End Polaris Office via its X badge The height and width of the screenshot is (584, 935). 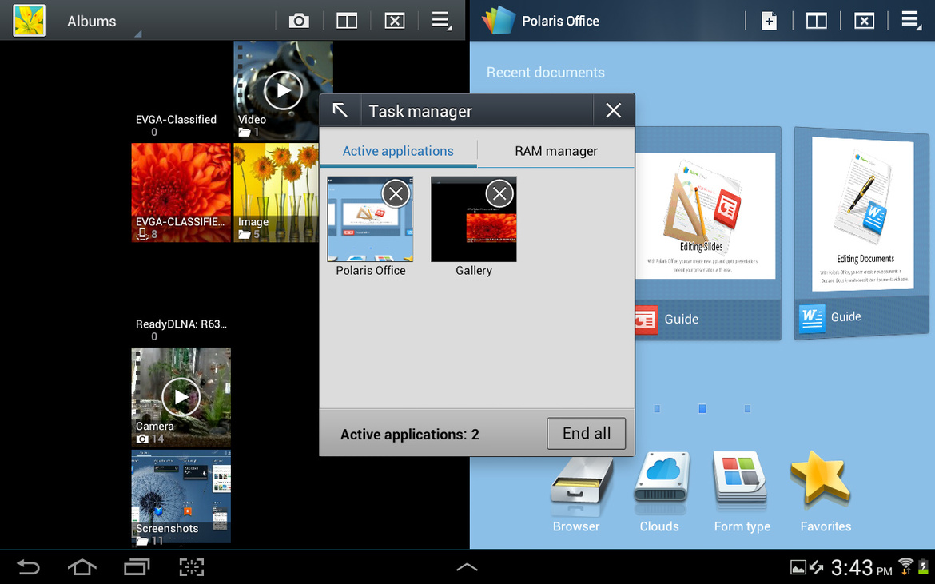pyautogui.click(x=396, y=193)
